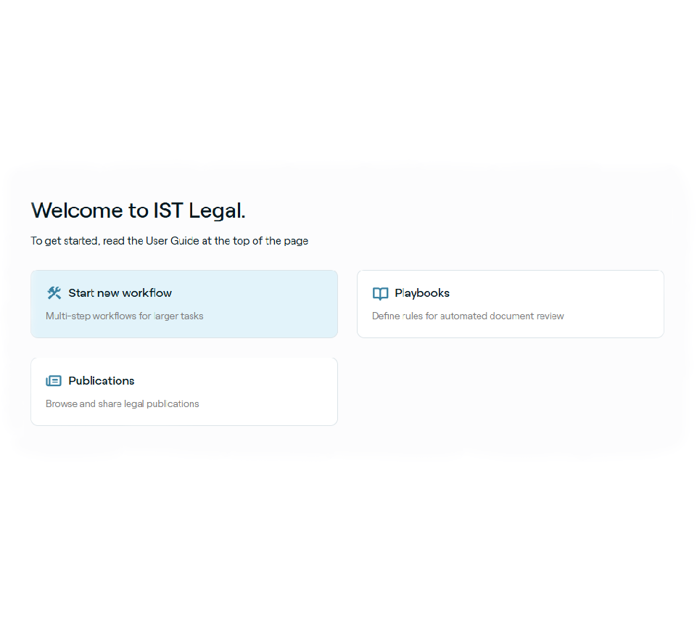Click the 'Welcome to IST Legal.' heading
The height and width of the screenshot is (619, 697).
(x=138, y=210)
